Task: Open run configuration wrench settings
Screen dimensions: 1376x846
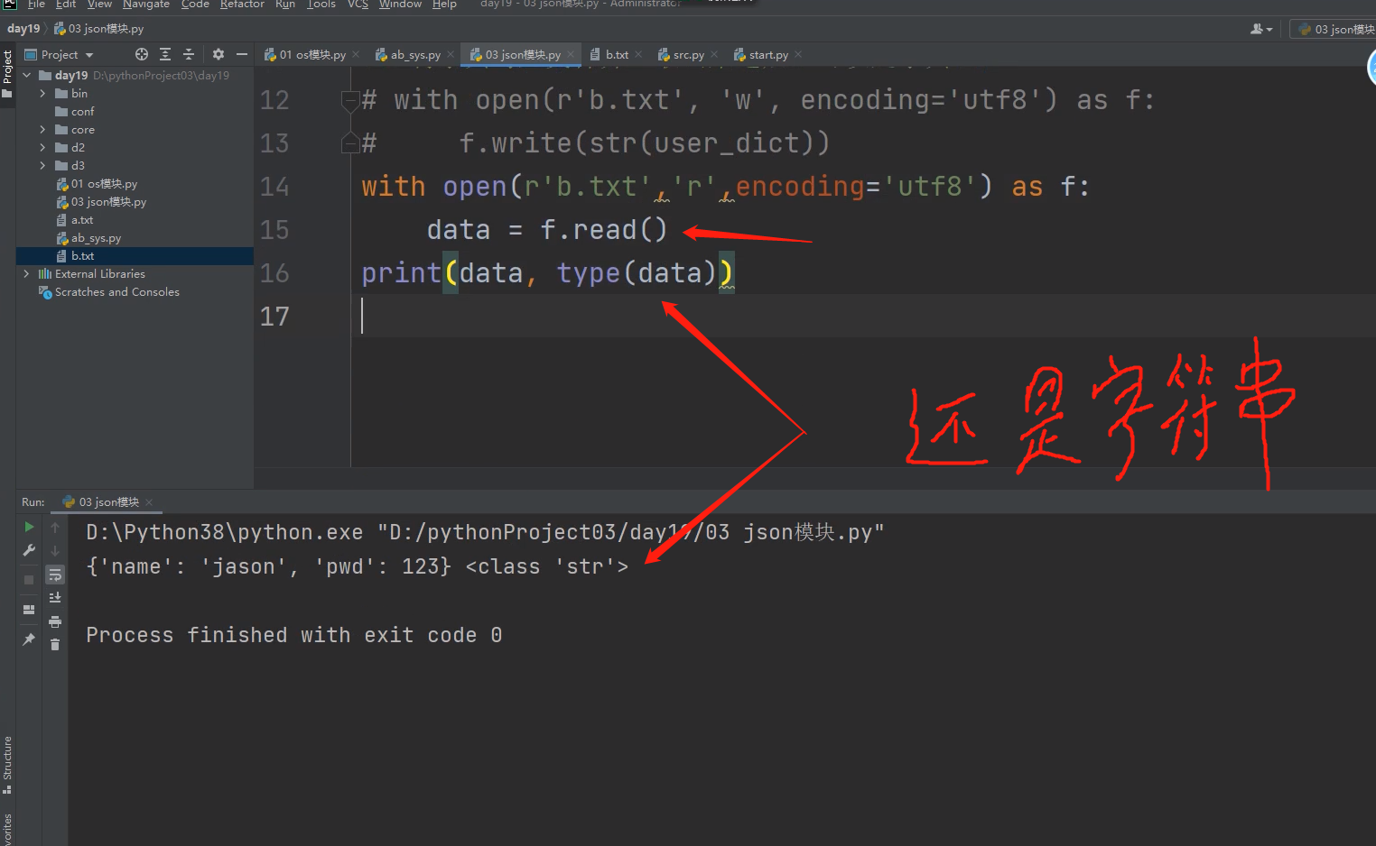Action: 29,550
